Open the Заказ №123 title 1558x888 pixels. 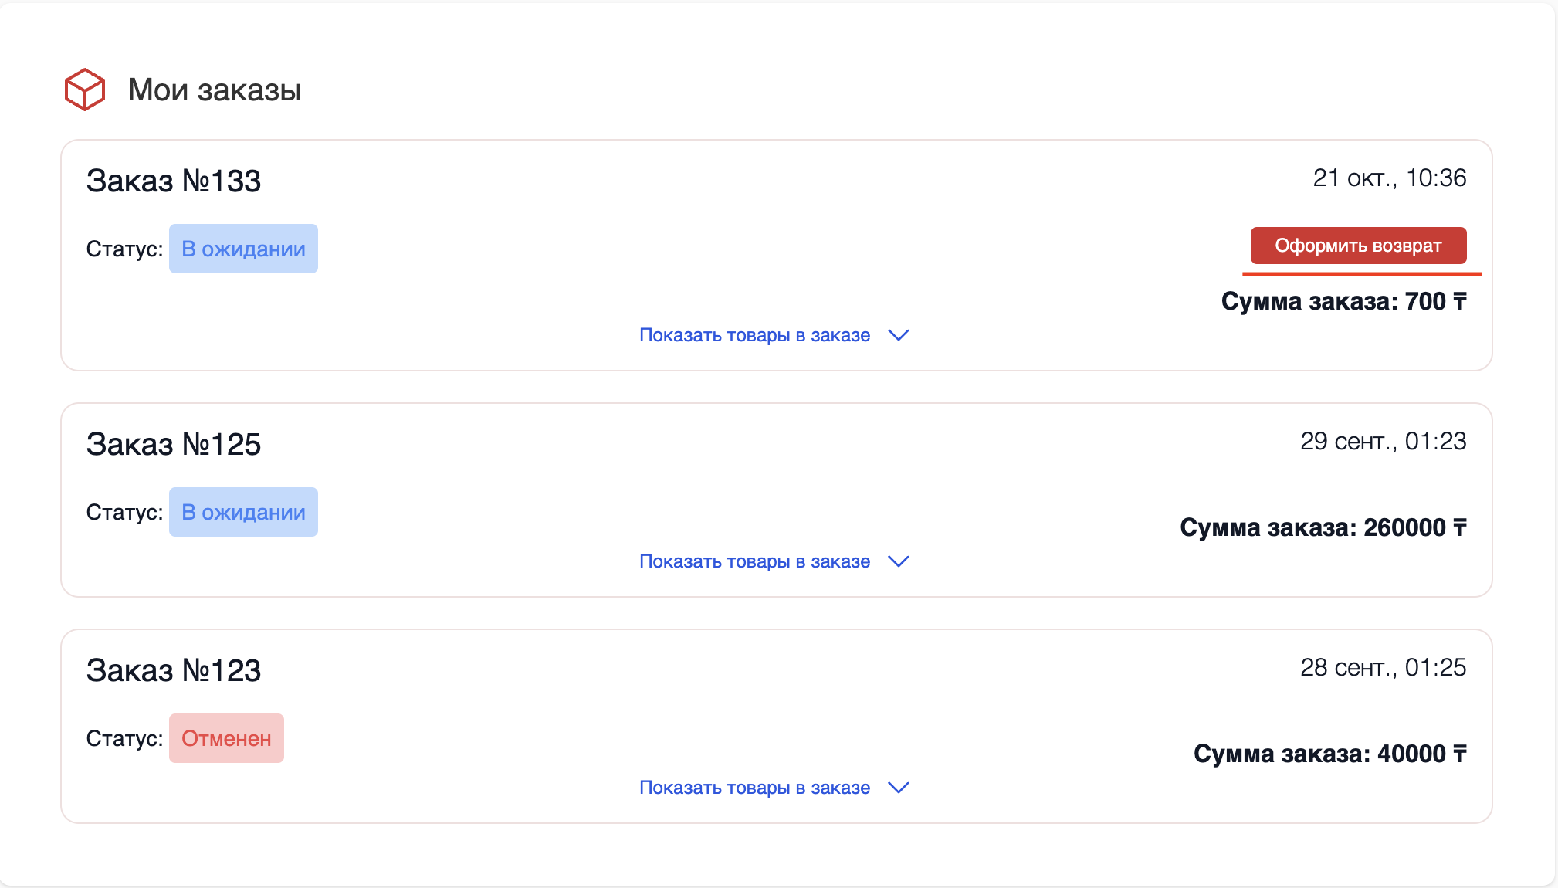[174, 670]
